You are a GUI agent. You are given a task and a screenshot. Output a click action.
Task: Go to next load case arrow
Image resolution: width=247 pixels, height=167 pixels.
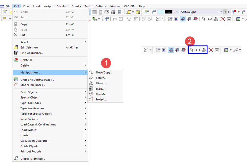point(229,12)
